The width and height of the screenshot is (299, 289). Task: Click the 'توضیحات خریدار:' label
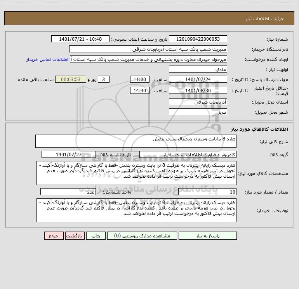coord(272,211)
